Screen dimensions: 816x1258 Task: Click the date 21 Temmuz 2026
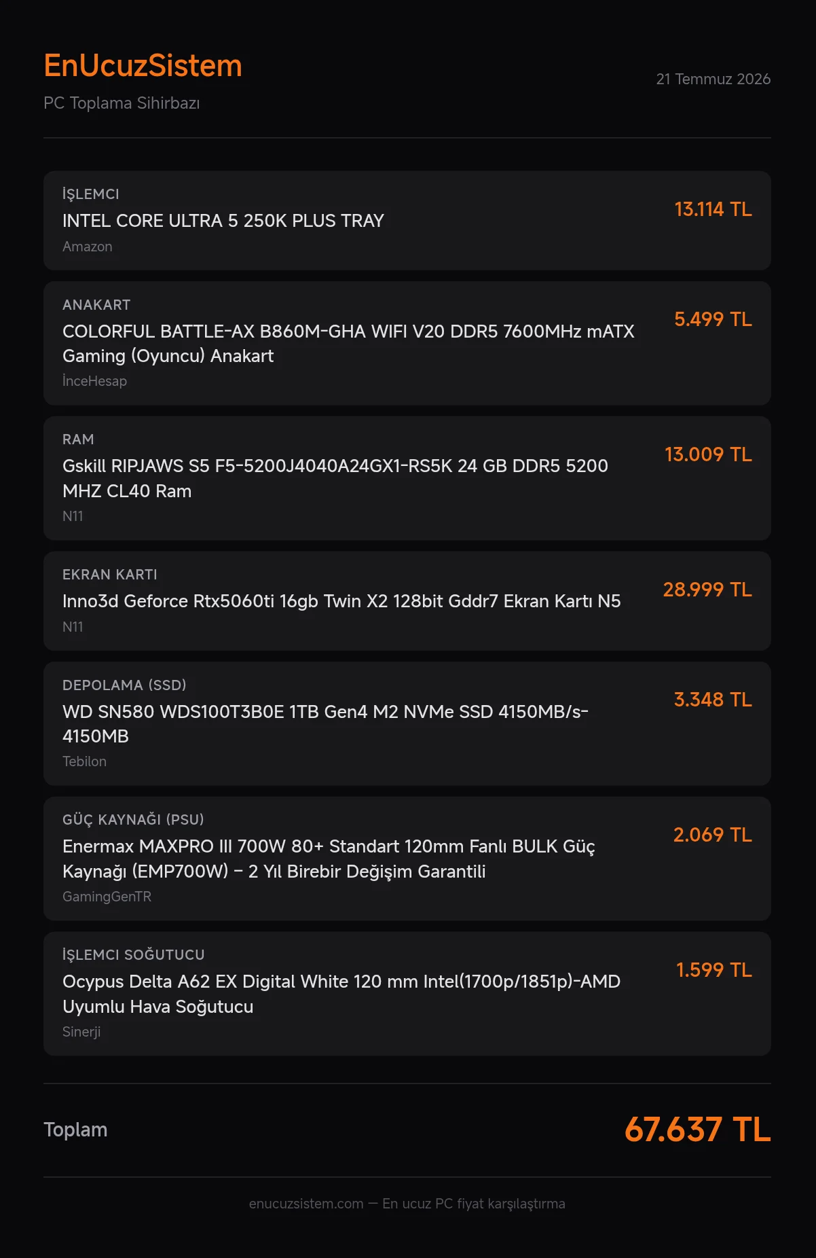tap(713, 79)
